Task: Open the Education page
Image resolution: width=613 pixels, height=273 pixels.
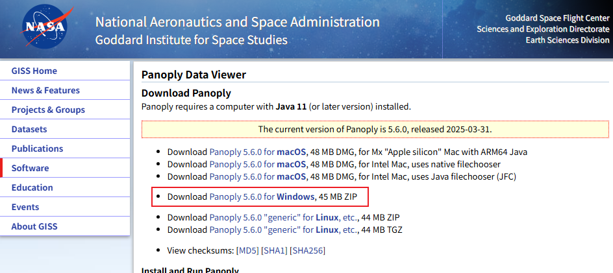Action: tap(65, 187)
